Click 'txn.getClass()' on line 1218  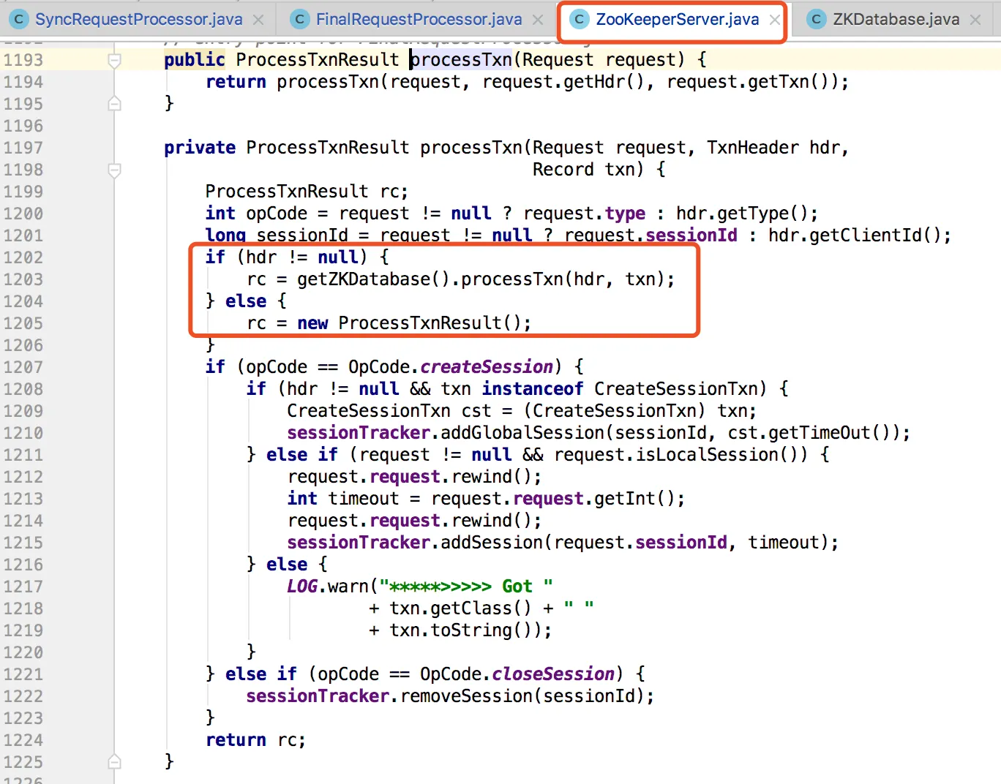click(x=460, y=608)
